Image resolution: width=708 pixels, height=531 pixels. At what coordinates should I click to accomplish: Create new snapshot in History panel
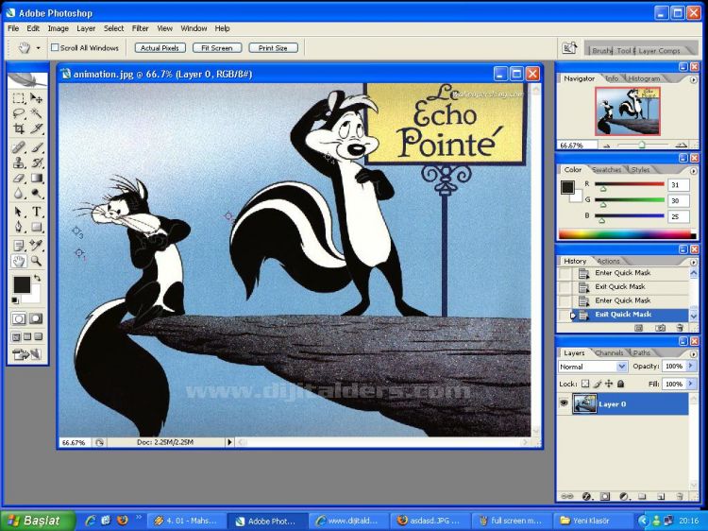660,328
